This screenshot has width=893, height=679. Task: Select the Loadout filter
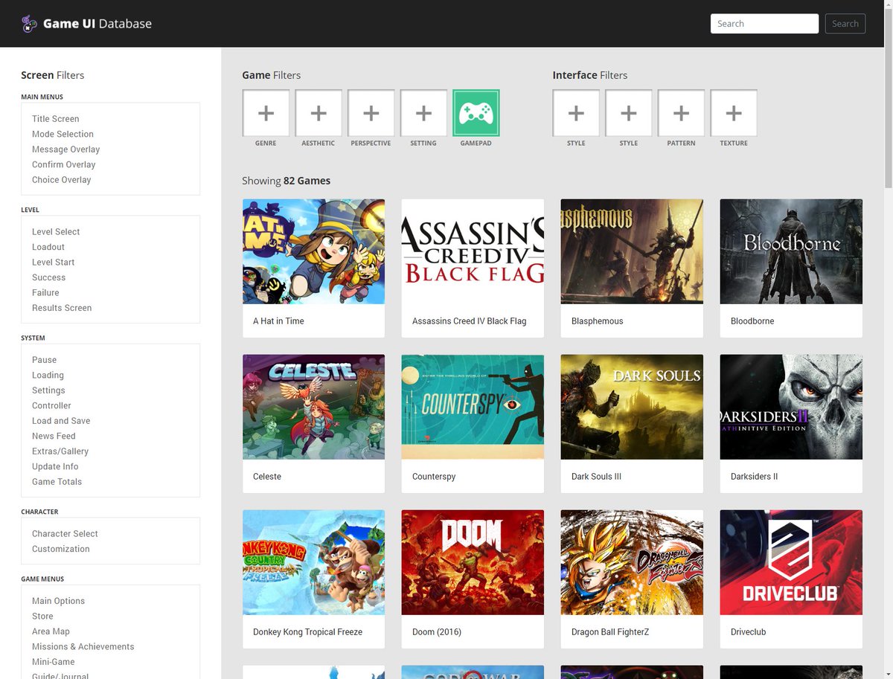pyautogui.click(x=48, y=247)
